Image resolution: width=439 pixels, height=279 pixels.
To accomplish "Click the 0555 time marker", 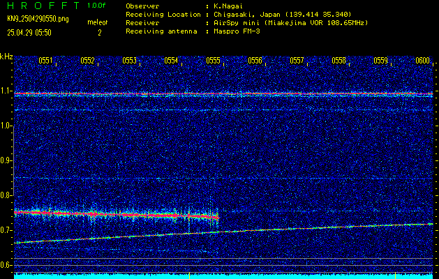I will coord(213,61).
